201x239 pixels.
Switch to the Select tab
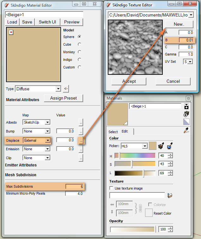point(113,132)
